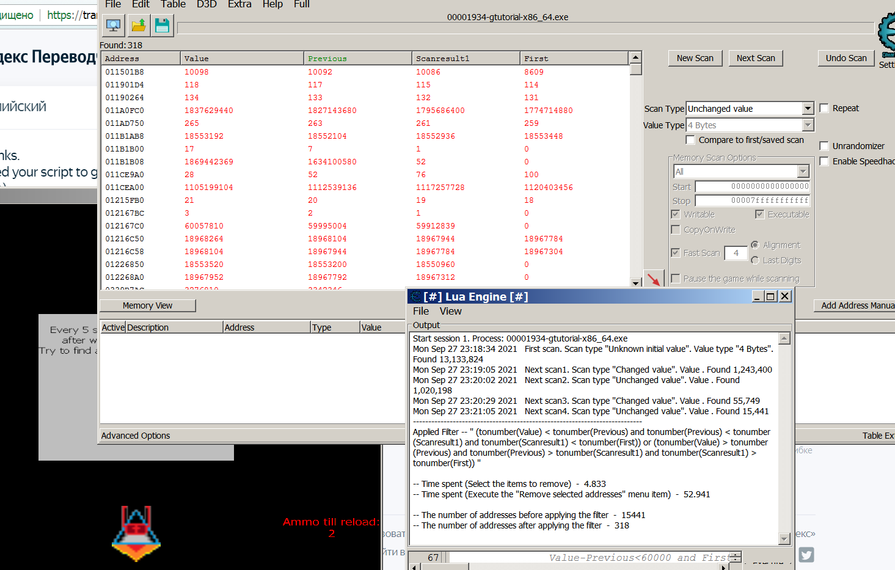This screenshot has height=570, width=895.
Task: Click the open file folder icon
Action: (x=139, y=26)
